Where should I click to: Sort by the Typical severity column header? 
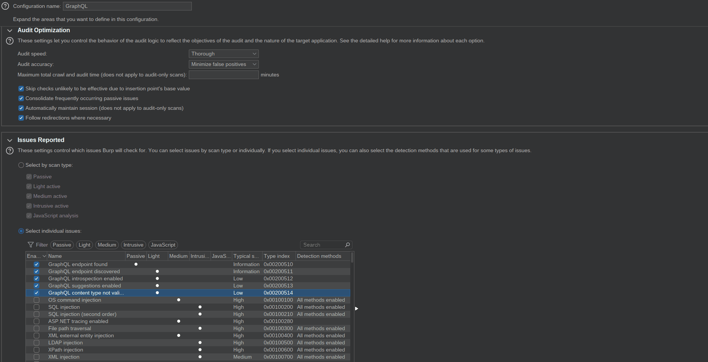247,256
